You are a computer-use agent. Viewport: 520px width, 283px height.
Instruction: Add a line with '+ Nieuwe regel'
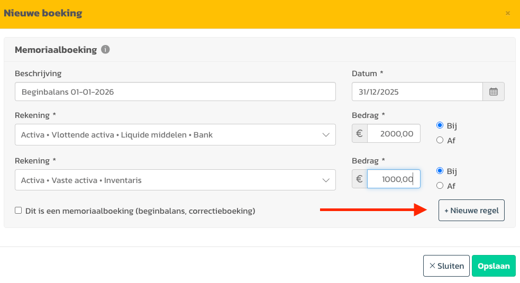[x=471, y=210]
